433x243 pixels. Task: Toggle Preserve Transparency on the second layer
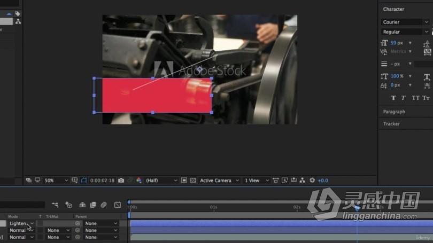pos(40,230)
